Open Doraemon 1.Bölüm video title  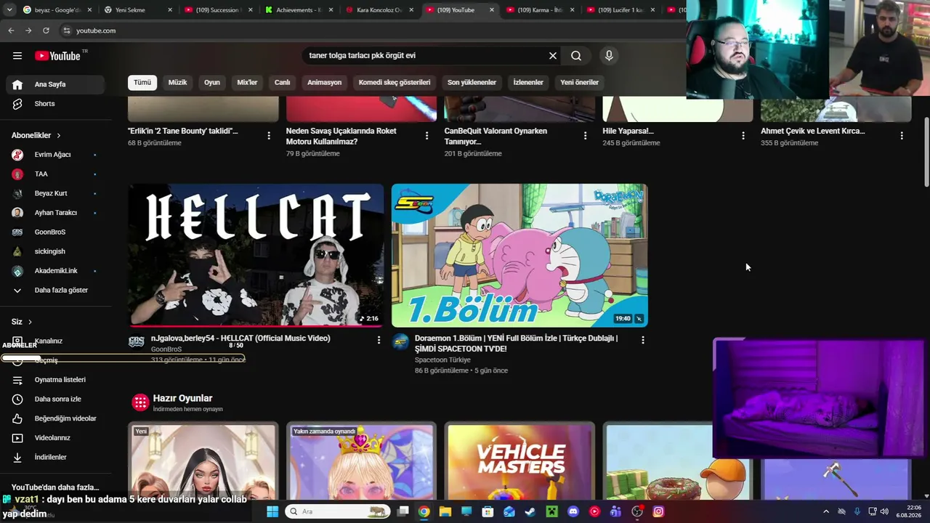(517, 344)
